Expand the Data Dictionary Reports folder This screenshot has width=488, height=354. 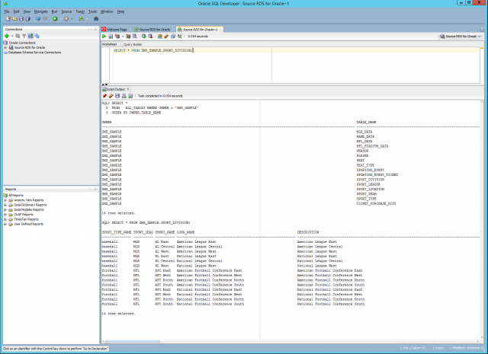point(5,205)
